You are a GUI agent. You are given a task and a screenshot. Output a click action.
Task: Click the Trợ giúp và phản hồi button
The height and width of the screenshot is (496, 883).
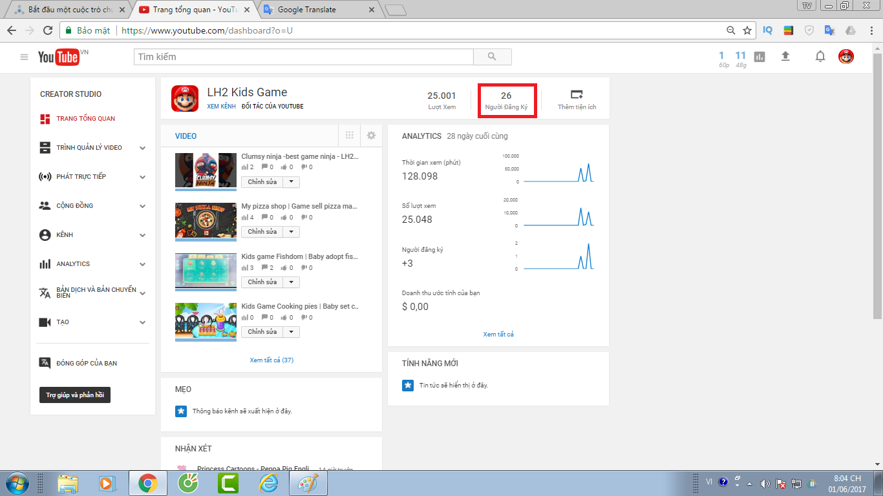75,395
